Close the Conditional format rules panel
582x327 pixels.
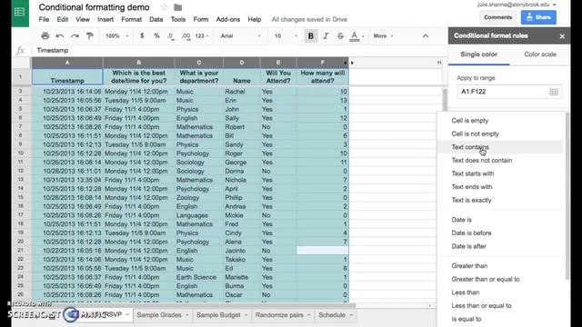click(562, 36)
